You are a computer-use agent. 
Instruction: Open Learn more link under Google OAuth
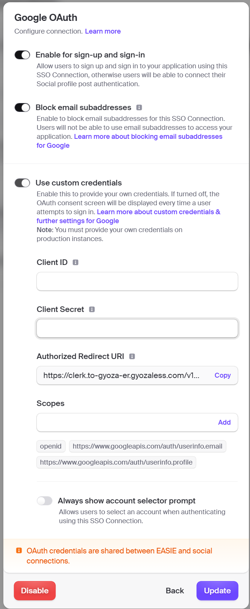(x=103, y=31)
